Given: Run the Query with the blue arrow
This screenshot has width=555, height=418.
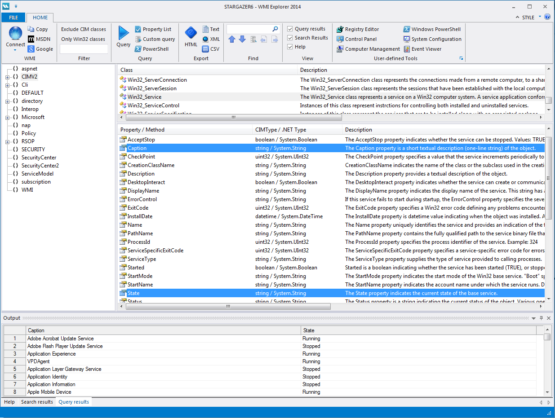Looking at the screenshot, I should click(x=123, y=33).
